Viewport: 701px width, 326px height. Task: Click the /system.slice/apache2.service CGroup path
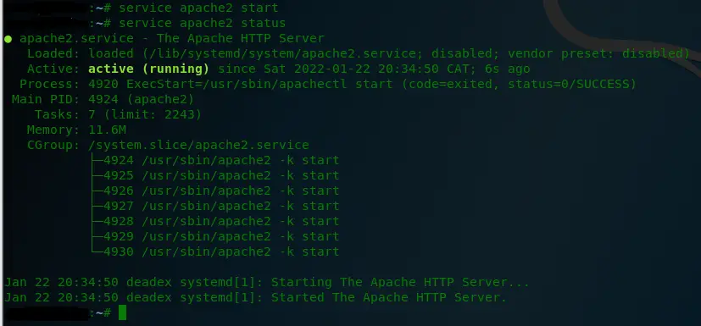198,145
